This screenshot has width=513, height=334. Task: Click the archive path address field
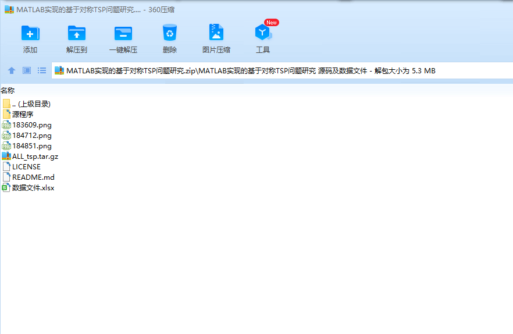pos(282,70)
